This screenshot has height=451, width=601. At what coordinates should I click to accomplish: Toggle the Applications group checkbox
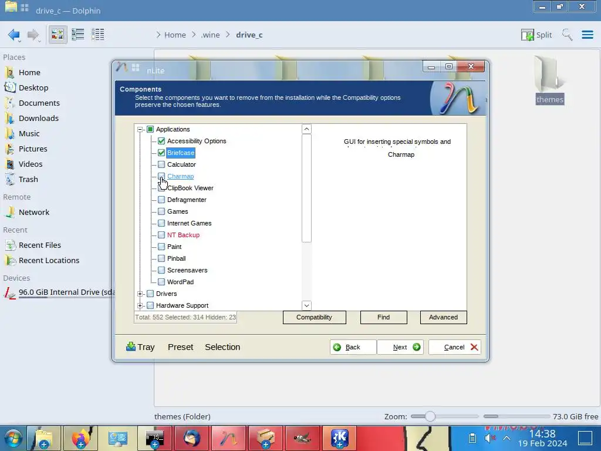coord(150,129)
